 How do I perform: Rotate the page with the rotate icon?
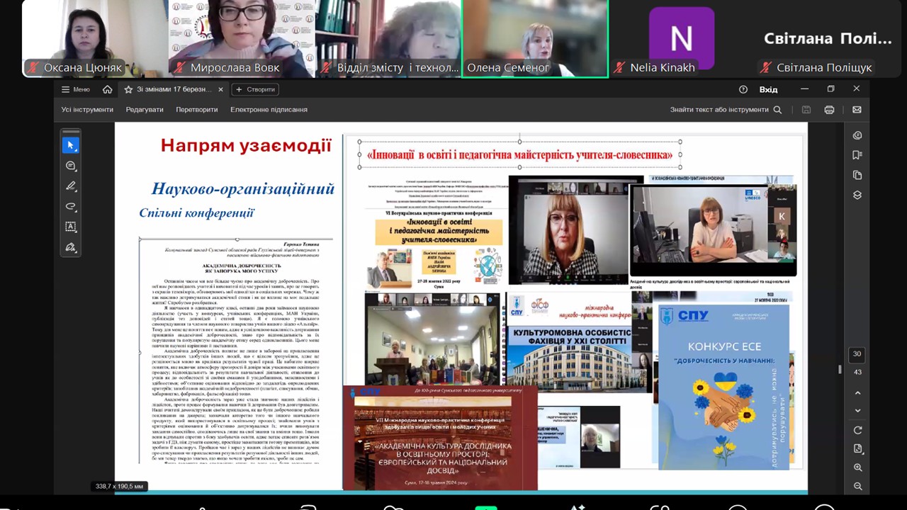857,430
